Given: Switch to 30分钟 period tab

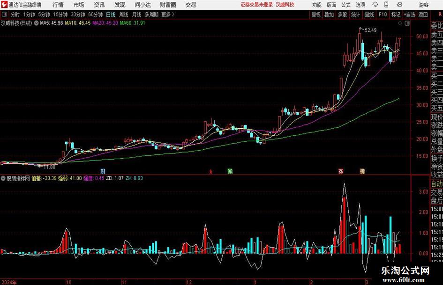Looking at the screenshot, I should [x=78, y=15].
